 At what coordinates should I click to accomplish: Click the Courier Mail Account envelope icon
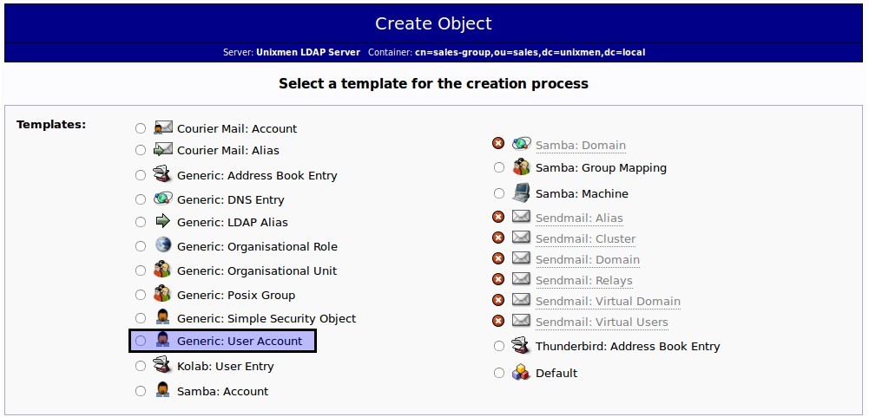(x=163, y=128)
